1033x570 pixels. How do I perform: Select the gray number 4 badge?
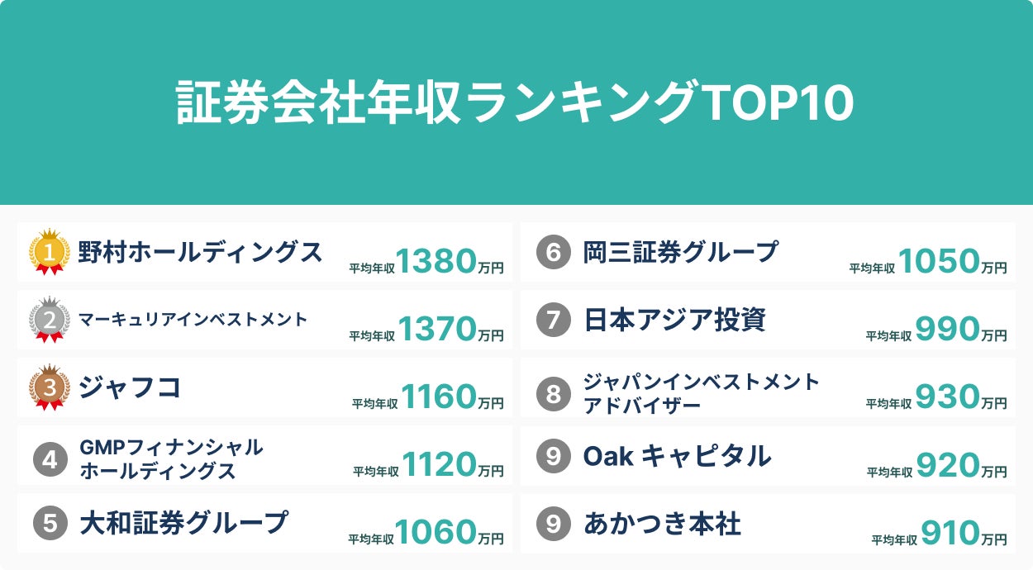pyautogui.click(x=50, y=459)
